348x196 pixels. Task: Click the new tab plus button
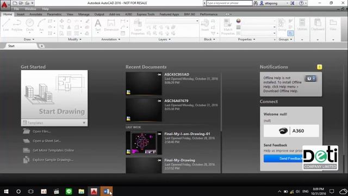click(41, 46)
